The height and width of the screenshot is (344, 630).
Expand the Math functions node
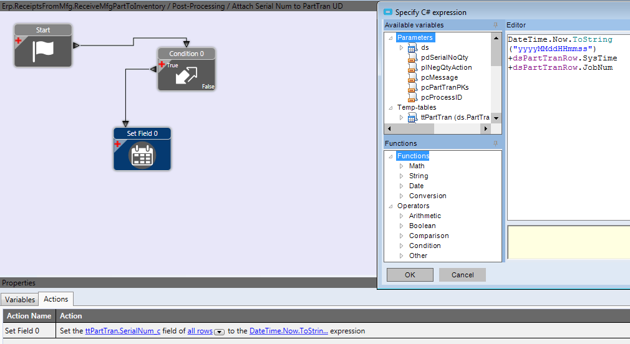[401, 166]
